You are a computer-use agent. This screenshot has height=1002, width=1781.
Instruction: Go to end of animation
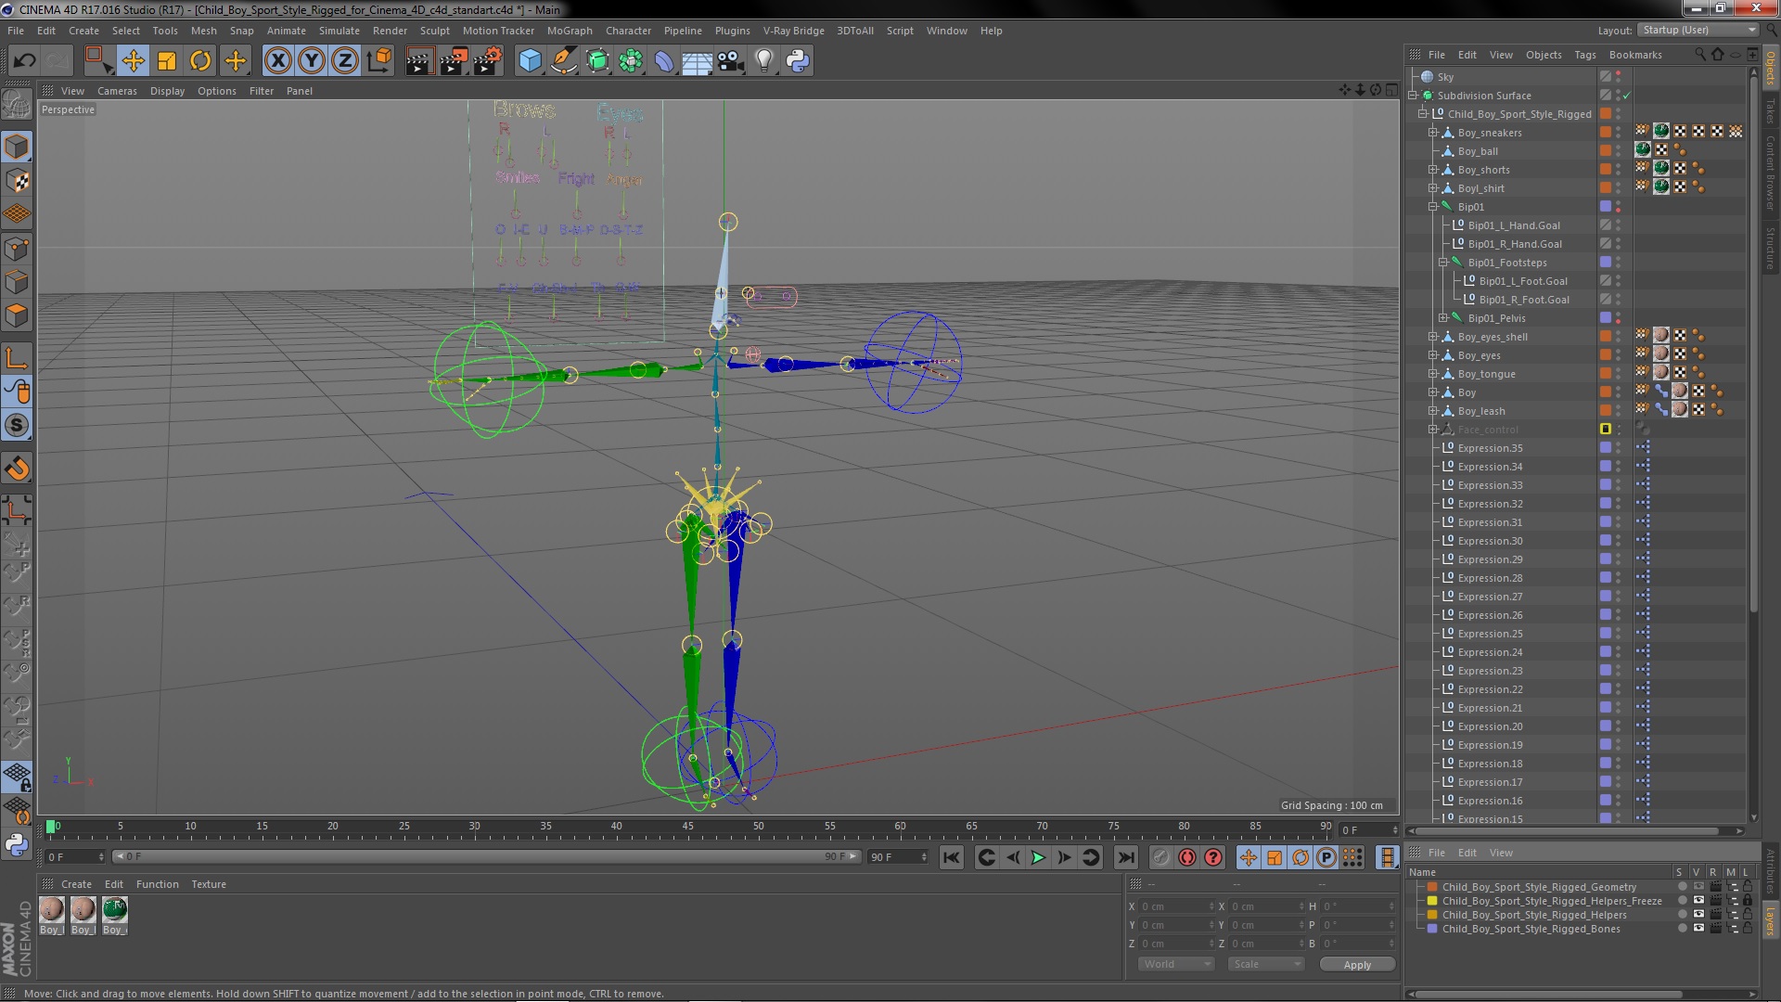tap(1126, 858)
